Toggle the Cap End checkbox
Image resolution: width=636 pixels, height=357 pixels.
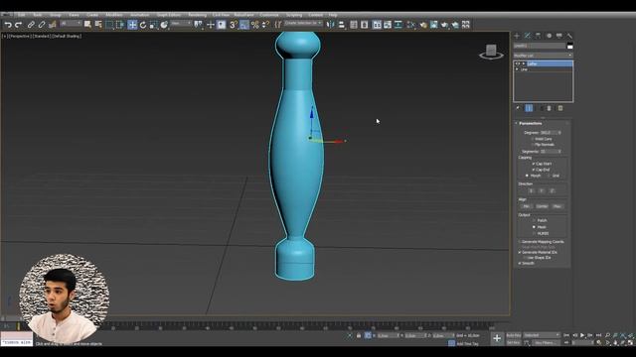534,170
